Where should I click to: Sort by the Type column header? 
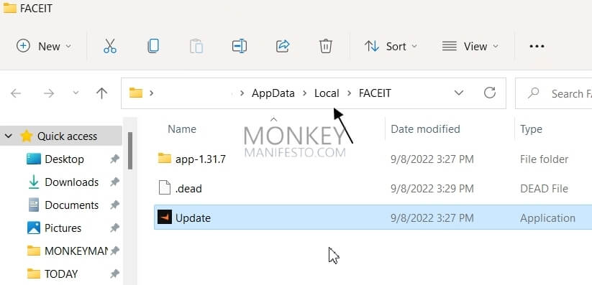click(x=531, y=129)
